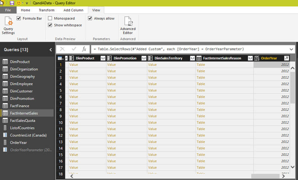Image resolution: width=298 pixels, height=180 pixels.
Task: Click the fx formula icon
Action: pos(84,49)
